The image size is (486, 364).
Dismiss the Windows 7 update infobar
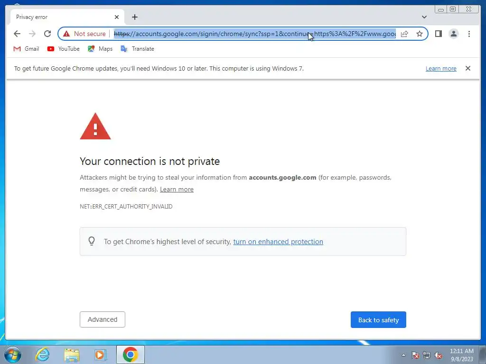pyautogui.click(x=467, y=68)
